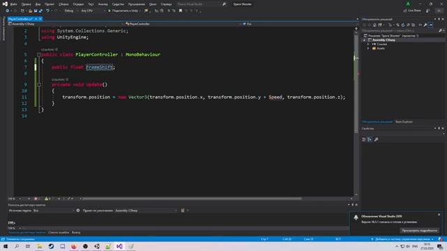Collapse the Update method outline box
Image resolution: width=447 pixels, height=251 pixels.
[x=39, y=84]
